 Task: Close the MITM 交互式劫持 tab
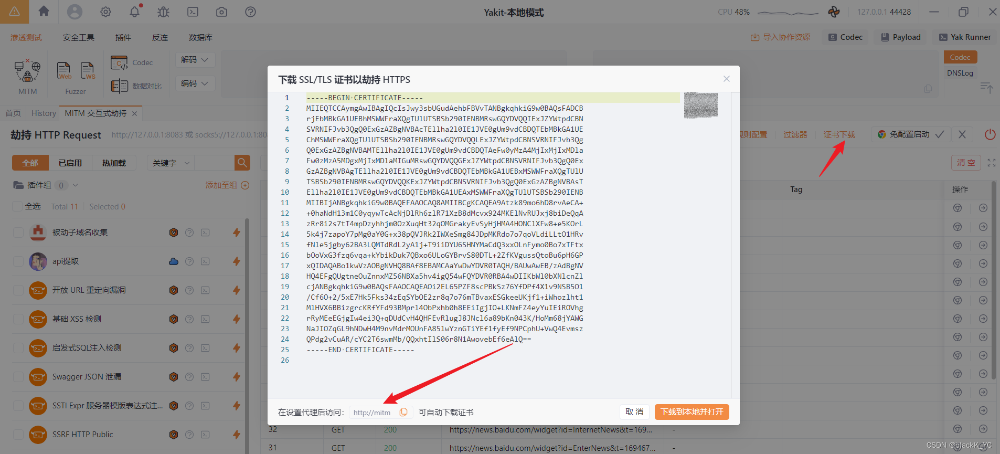click(135, 113)
